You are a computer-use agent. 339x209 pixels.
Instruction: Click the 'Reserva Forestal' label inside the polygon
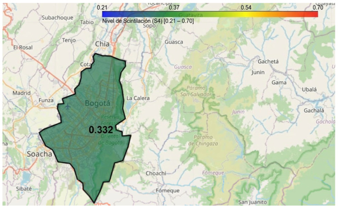tap(110, 120)
